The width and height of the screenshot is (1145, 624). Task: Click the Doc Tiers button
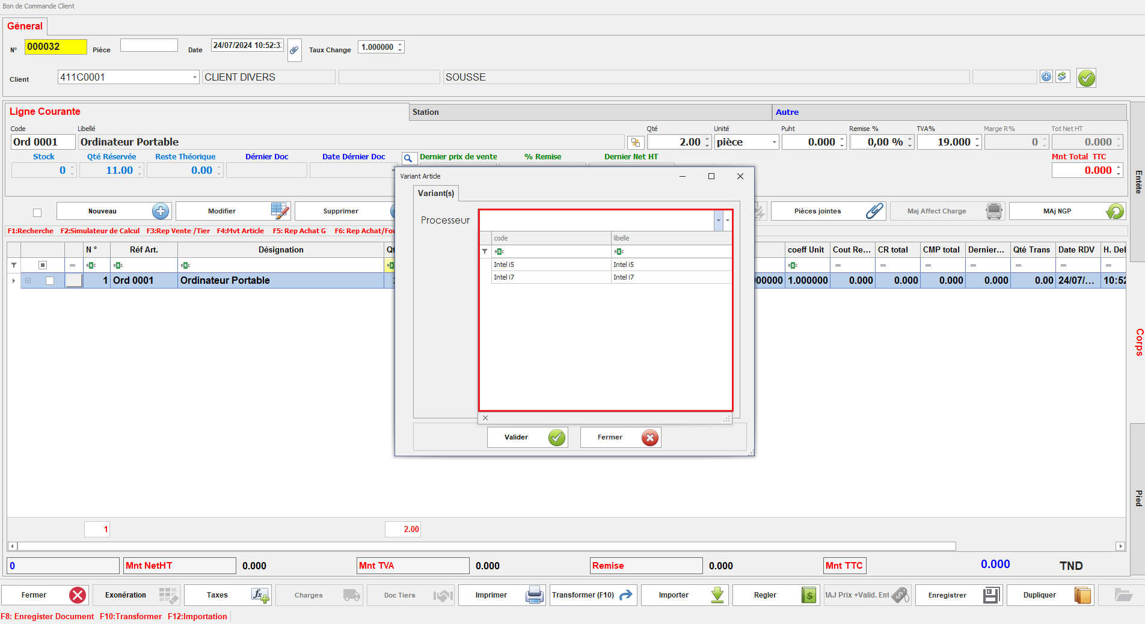pyautogui.click(x=411, y=595)
